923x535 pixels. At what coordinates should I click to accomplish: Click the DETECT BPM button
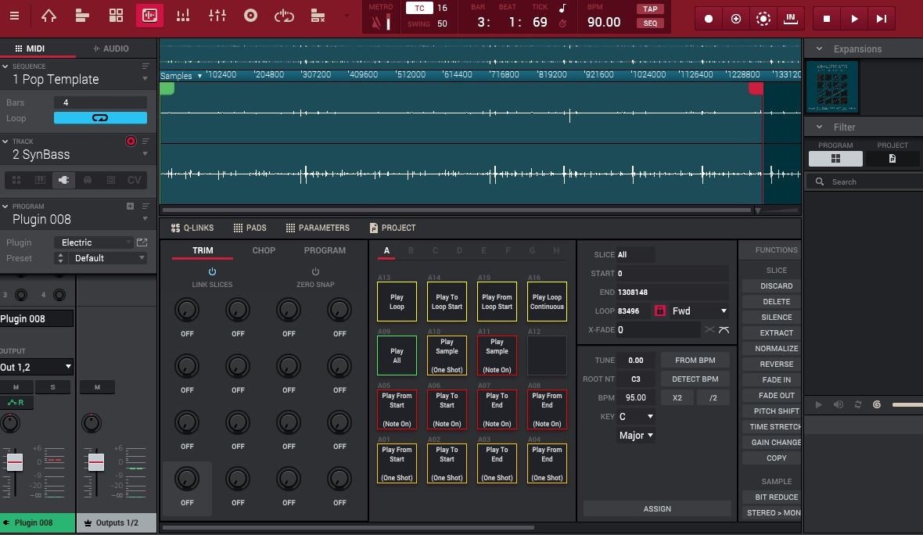(695, 379)
